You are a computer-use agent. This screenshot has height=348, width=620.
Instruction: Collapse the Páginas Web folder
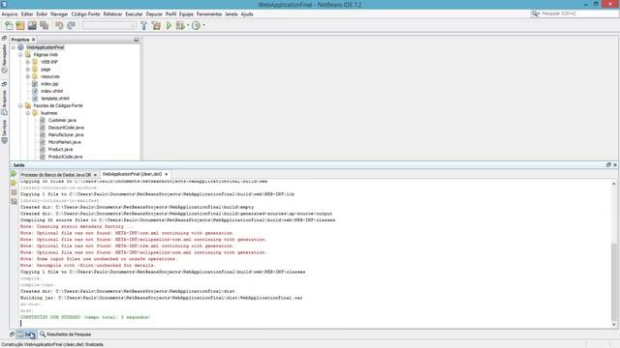[x=20, y=55]
